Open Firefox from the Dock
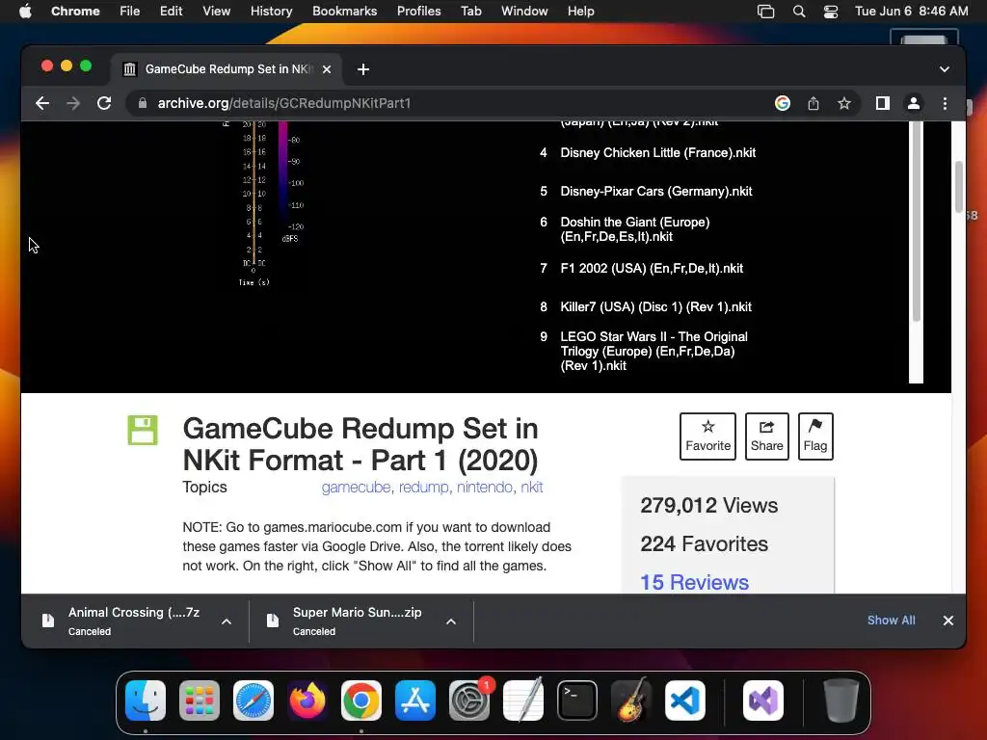 [307, 700]
